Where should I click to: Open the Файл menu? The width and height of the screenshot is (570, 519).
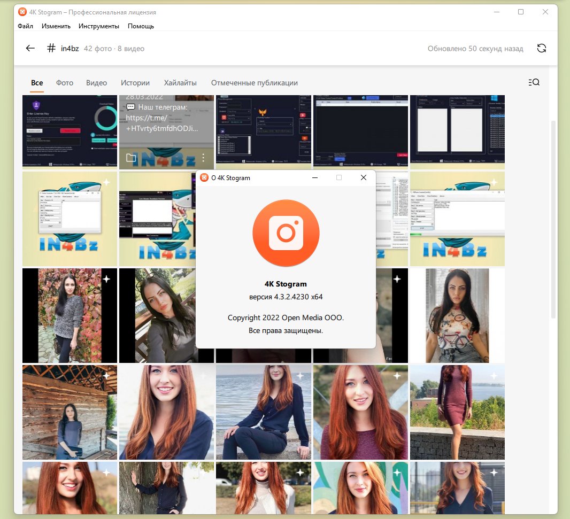(x=26, y=26)
